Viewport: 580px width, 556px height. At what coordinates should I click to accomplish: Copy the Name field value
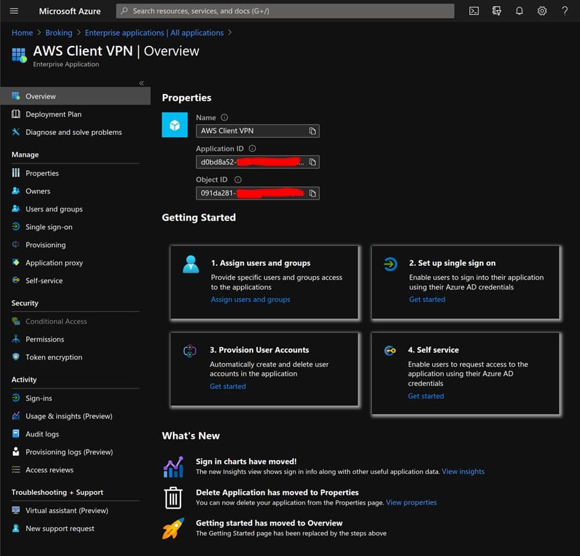click(x=312, y=131)
